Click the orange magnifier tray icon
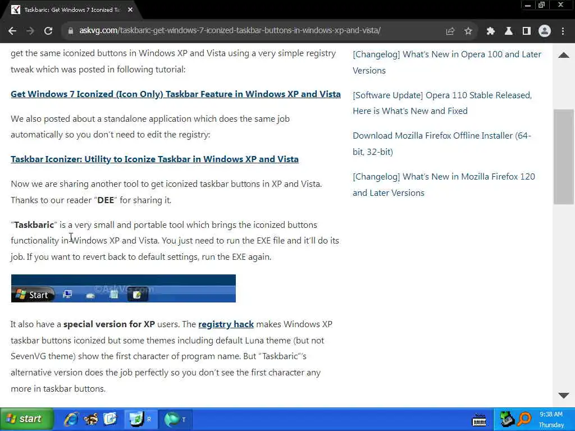575x431 pixels. click(525, 419)
